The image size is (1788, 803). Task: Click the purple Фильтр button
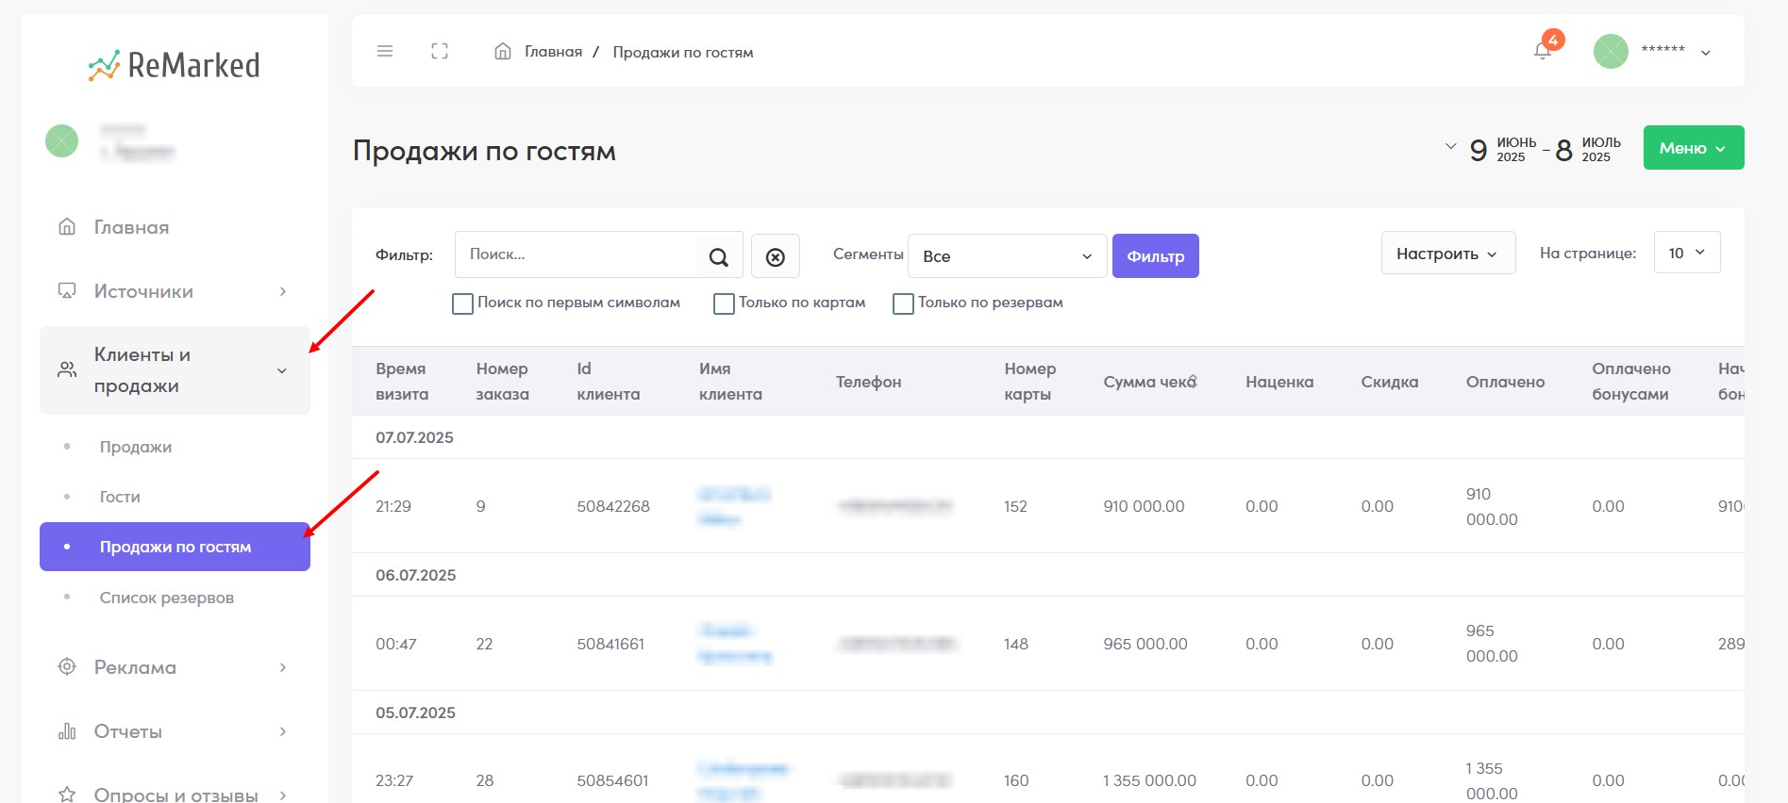click(1156, 256)
